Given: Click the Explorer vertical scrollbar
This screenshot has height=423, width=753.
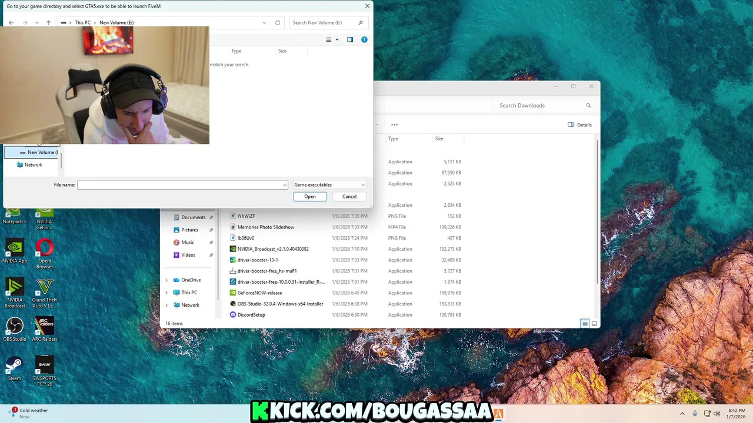Looking at the screenshot, I should 598,211.
